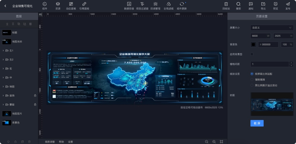Open 组件更新 component update
This screenshot has height=144, width=296.
(x=182, y=6)
